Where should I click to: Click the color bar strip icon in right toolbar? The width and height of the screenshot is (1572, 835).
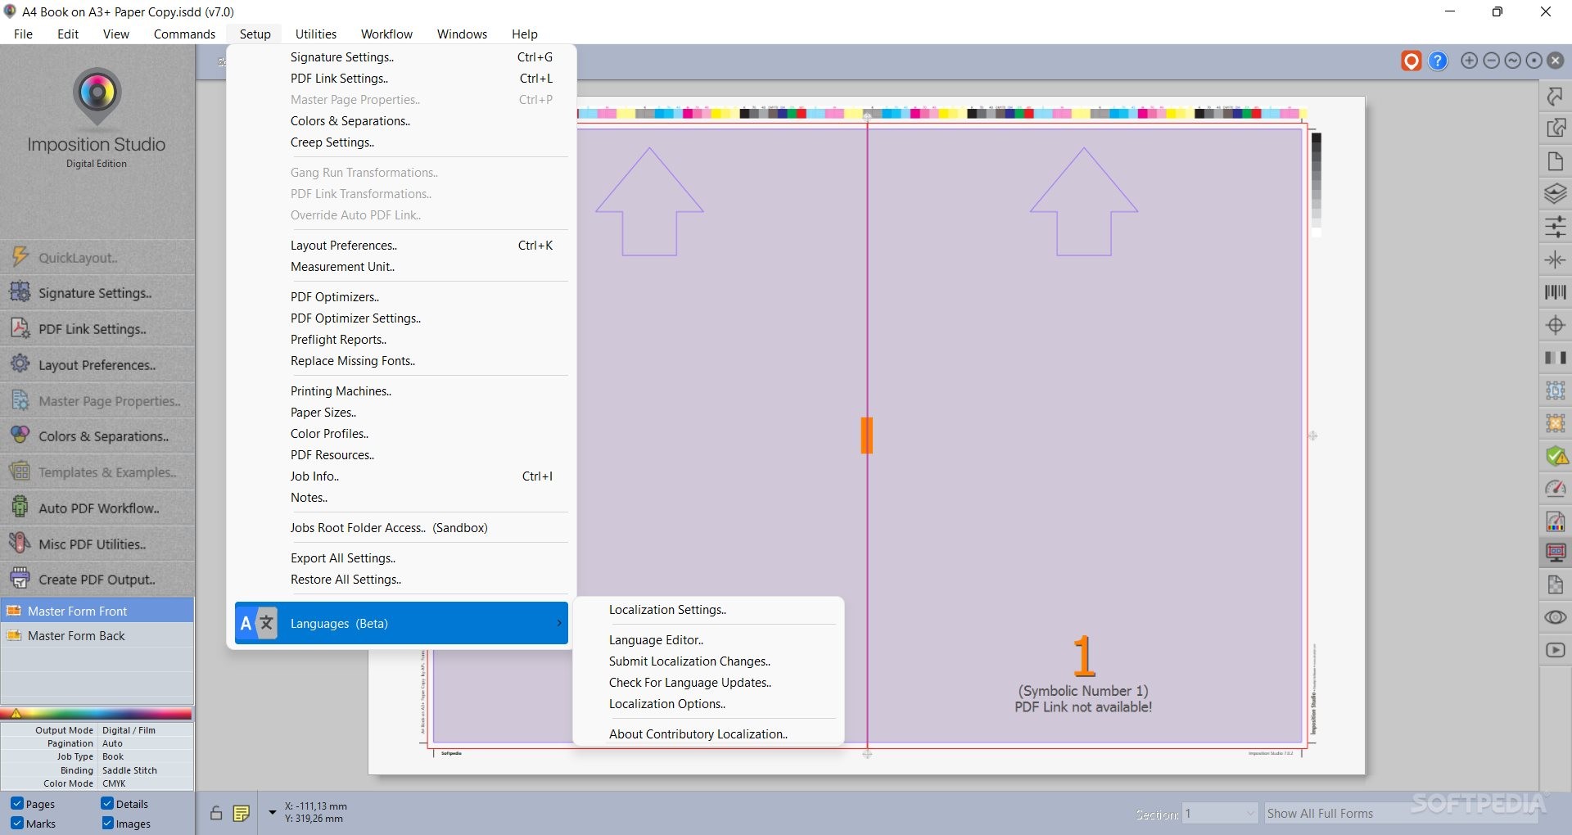pyautogui.click(x=1555, y=358)
